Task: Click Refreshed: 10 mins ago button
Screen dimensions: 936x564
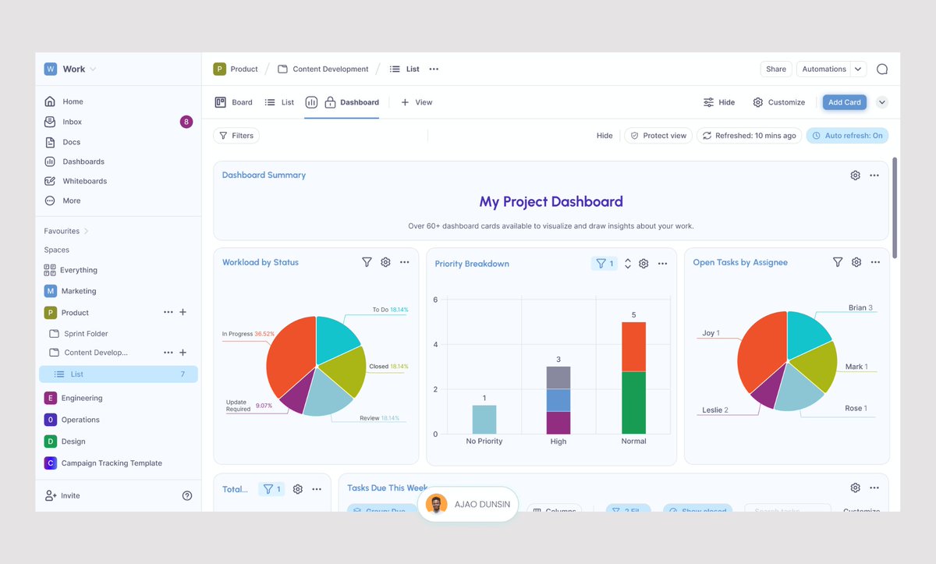Action: [750, 136]
